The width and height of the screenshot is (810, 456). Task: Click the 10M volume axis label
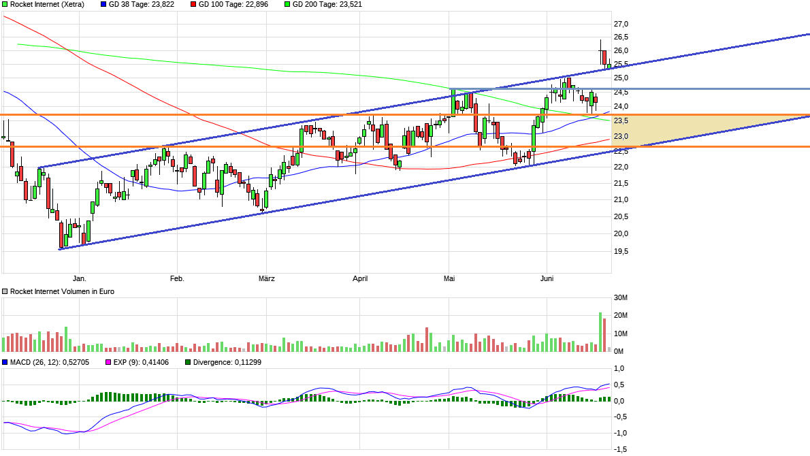point(620,333)
